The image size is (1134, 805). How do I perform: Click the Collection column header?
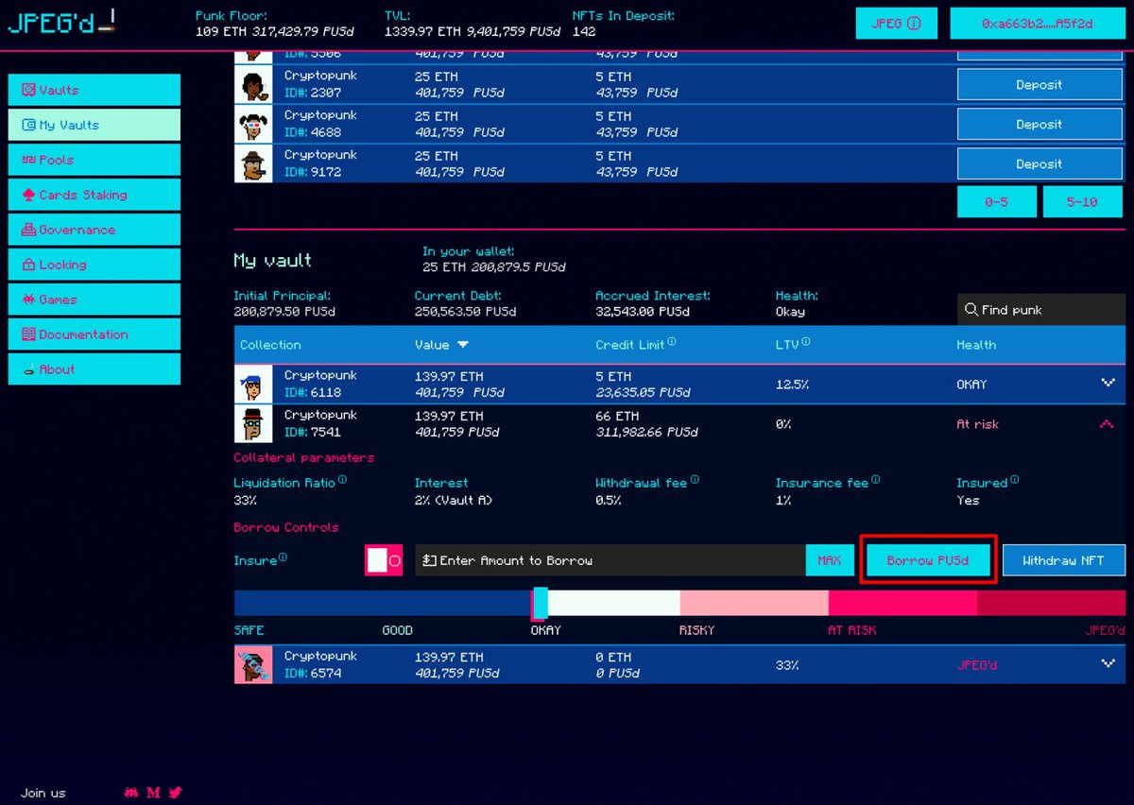pos(270,345)
